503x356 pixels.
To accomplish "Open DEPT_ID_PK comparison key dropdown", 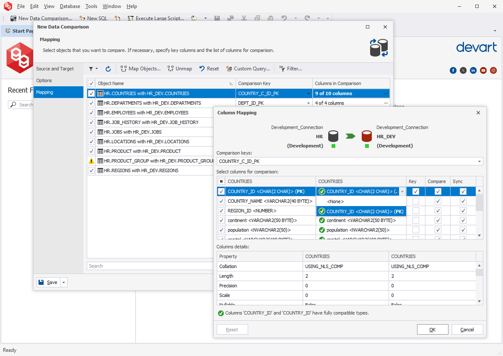I will tap(309, 103).
